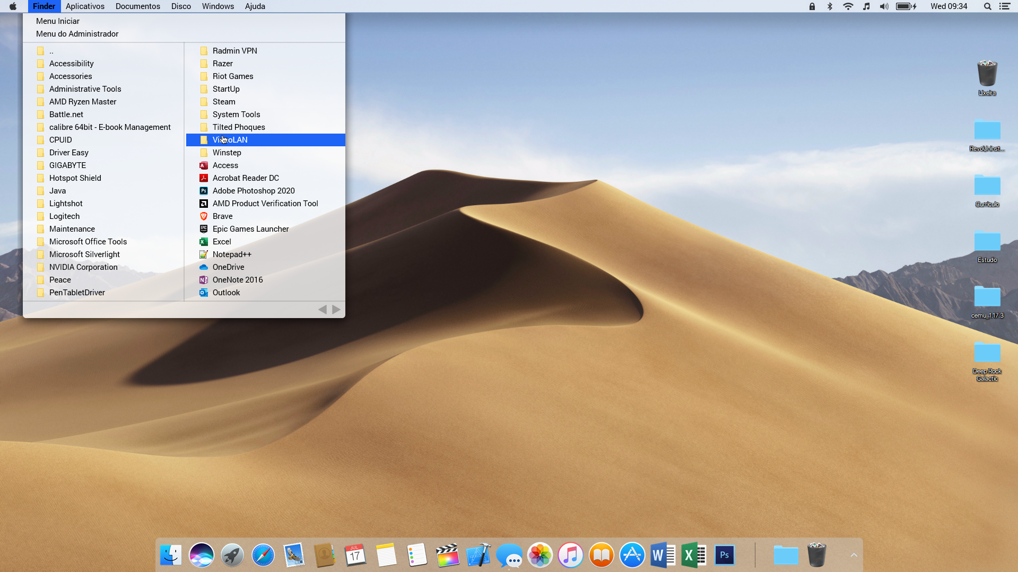Click the clock Wed 09:34
The height and width of the screenshot is (572, 1018).
[x=949, y=6]
